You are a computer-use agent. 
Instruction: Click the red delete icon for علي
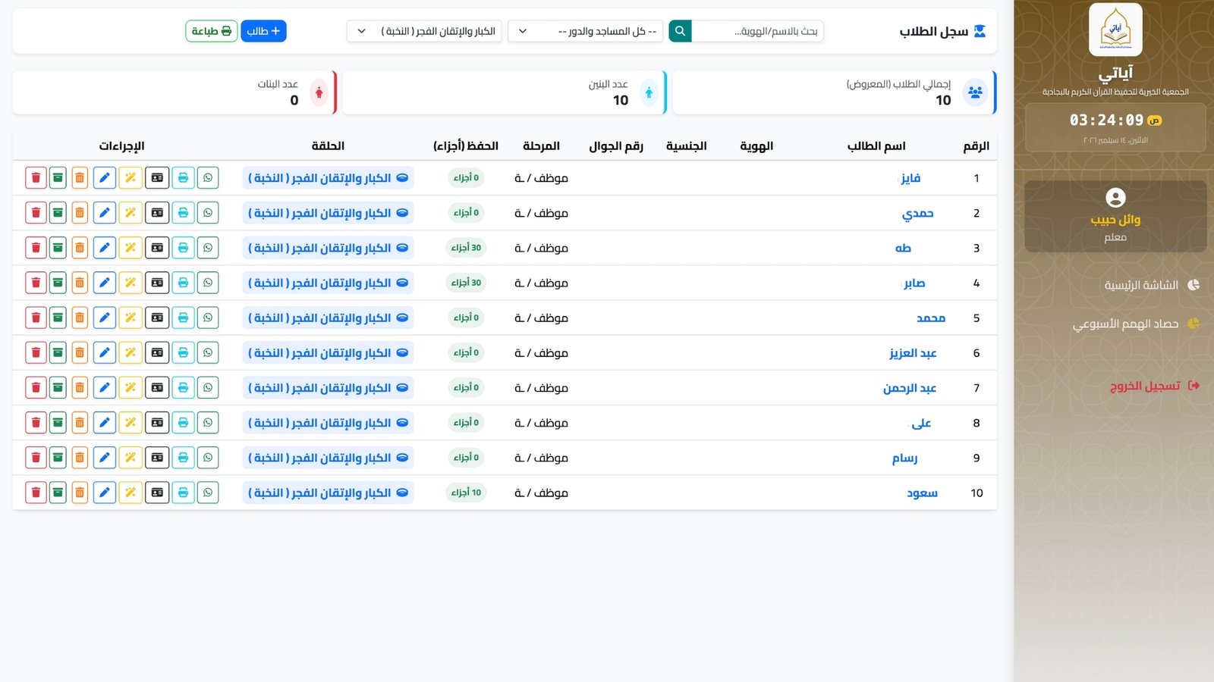click(x=36, y=422)
